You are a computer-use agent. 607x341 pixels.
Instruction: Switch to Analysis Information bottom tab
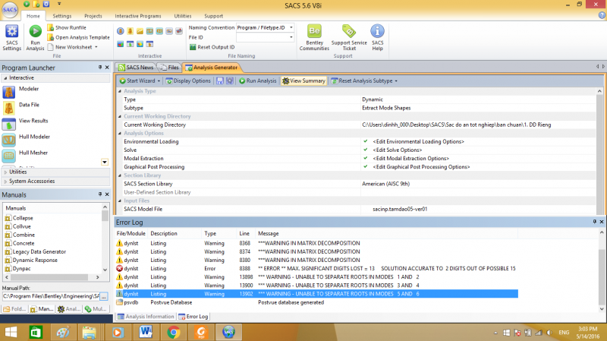click(x=146, y=317)
